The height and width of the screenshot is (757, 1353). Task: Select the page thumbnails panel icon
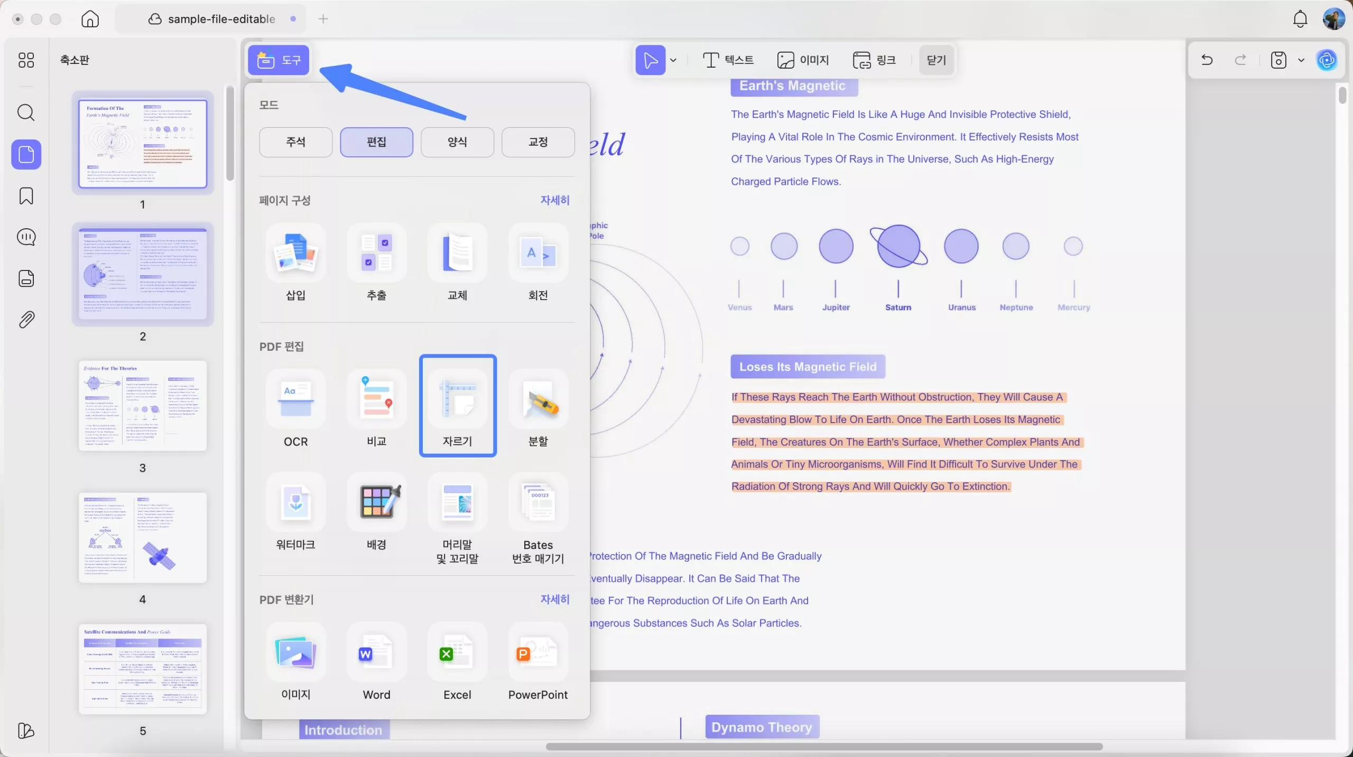pos(26,154)
